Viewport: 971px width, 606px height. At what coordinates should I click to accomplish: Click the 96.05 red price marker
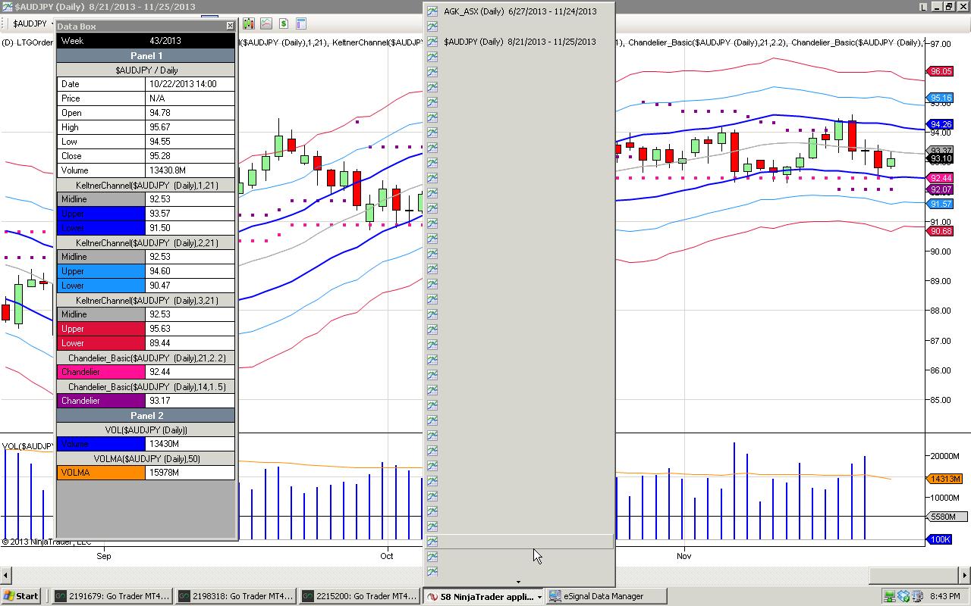(x=941, y=71)
